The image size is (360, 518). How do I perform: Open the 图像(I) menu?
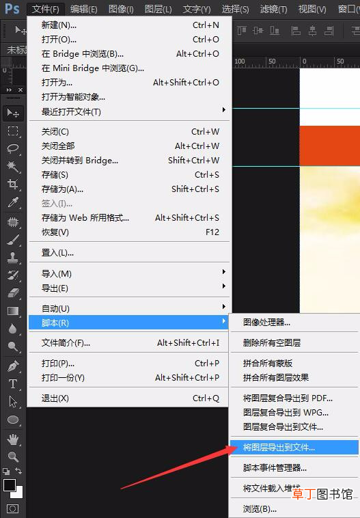(x=121, y=10)
